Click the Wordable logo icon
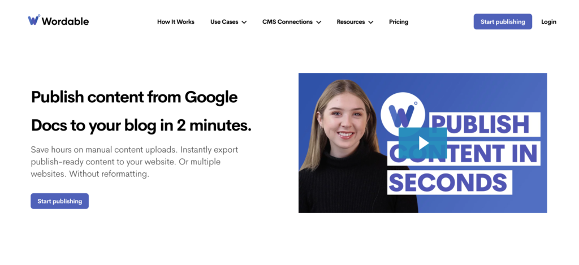The height and width of the screenshot is (265, 579). 34,20
